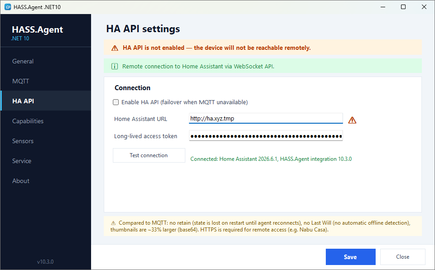
Task: Open the Sensors page
Action: [46, 141]
